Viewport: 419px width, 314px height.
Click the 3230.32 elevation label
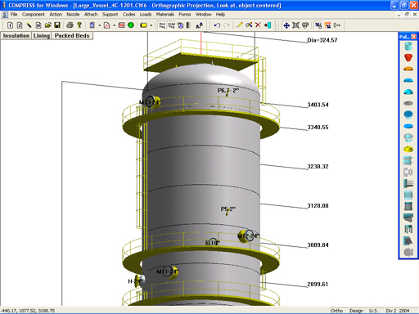[x=318, y=167]
